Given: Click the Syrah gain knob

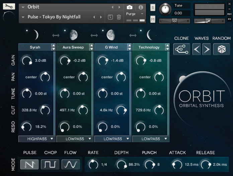Looking at the screenshot, I should [x=26, y=61].
